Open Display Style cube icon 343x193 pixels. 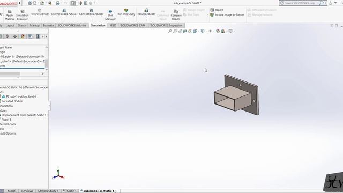(203, 31)
